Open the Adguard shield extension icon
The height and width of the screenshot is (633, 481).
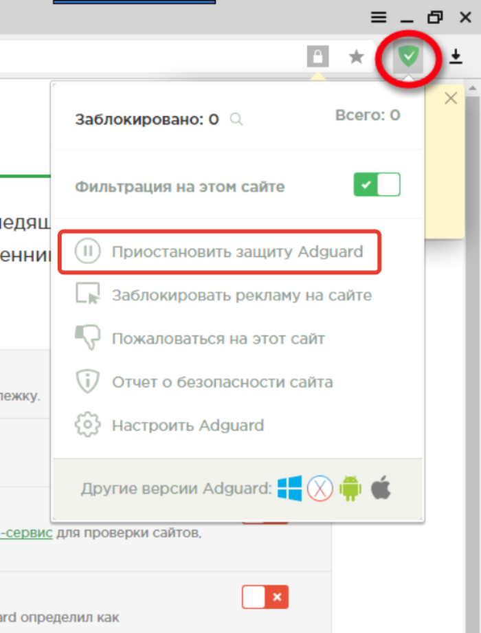(408, 56)
